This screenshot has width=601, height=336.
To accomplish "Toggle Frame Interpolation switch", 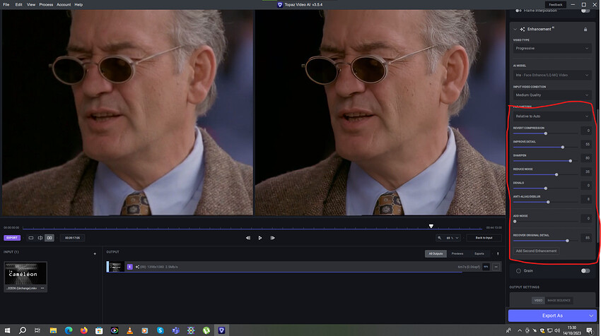I will pyautogui.click(x=585, y=11).
